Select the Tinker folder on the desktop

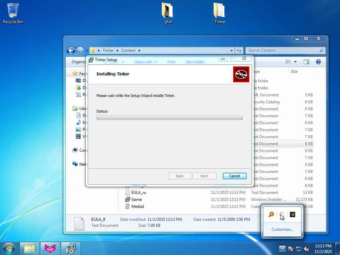click(x=220, y=13)
